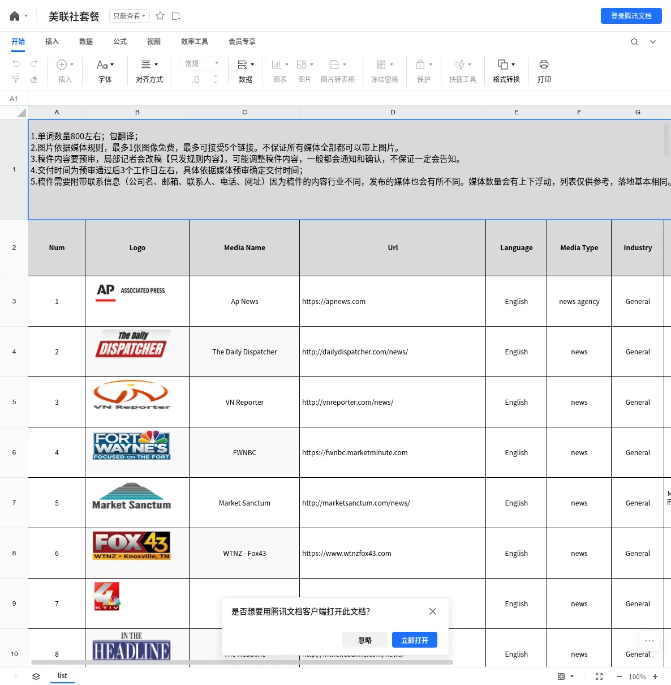Click Freeze panes (冻结窗格) tool
Screen dimensions: 671x685
point(385,71)
